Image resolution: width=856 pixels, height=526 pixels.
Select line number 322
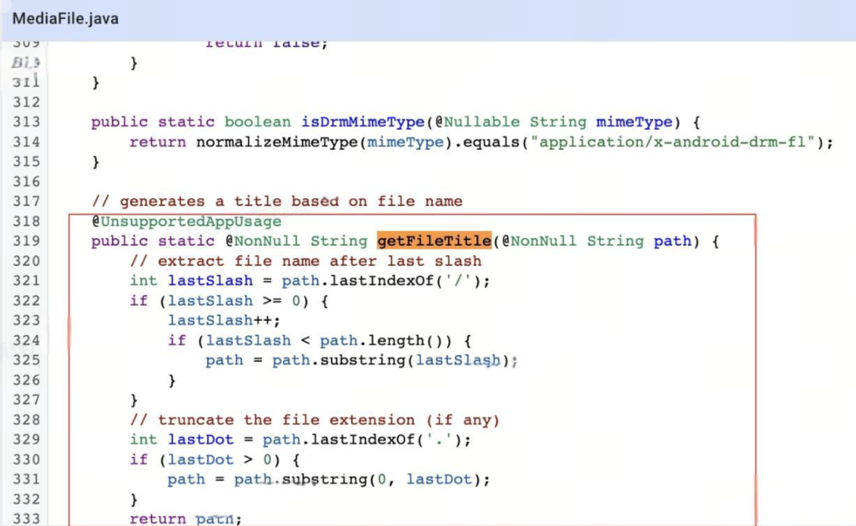[x=26, y=301]
